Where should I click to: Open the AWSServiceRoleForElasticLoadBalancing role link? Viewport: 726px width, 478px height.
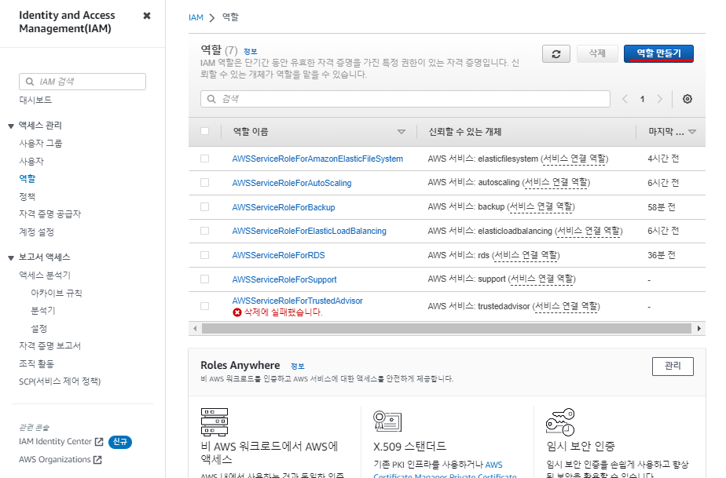(310, 231)
